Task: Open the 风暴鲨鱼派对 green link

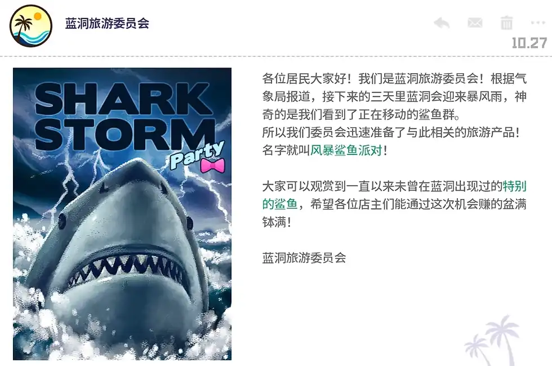Action: (346, 151)
